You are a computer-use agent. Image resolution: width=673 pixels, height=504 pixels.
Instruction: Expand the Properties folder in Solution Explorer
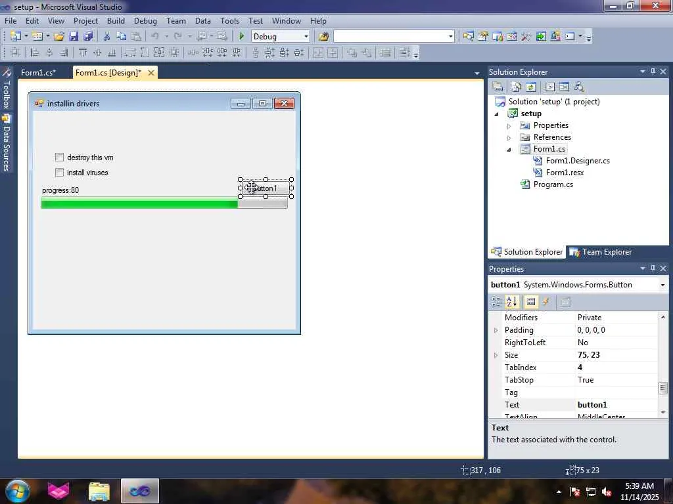(x=509, y=126)
